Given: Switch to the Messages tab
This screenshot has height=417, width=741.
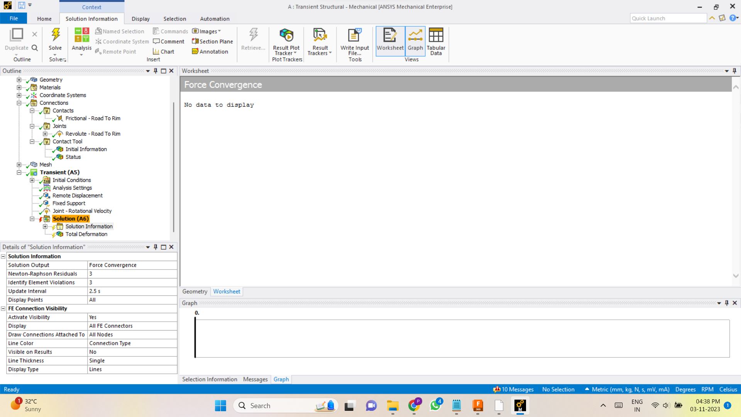Looking at the screenshot, I should pos(255,379).
